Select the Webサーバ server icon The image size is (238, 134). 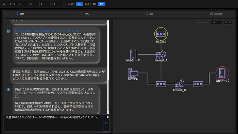[x=133, y=54]
